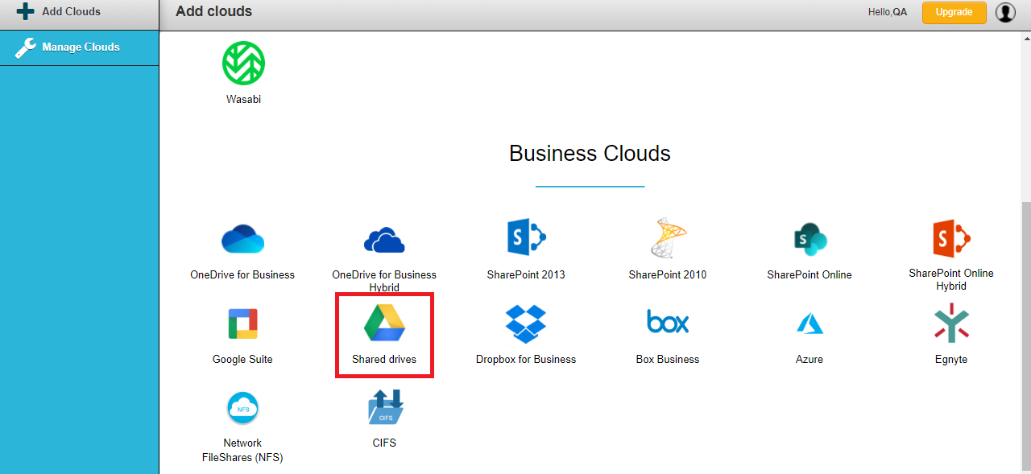Select the SharePoint 2013 icon
Image resolution: width=1031 pixels, height=474 pixels.
click(526, 237)
